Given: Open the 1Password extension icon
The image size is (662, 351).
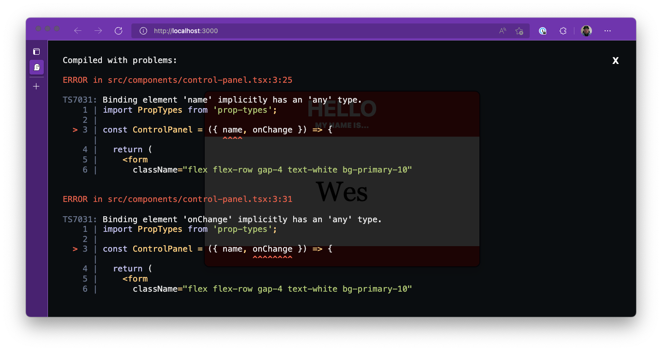Looking at the screenshot, I should click(543, 31).
